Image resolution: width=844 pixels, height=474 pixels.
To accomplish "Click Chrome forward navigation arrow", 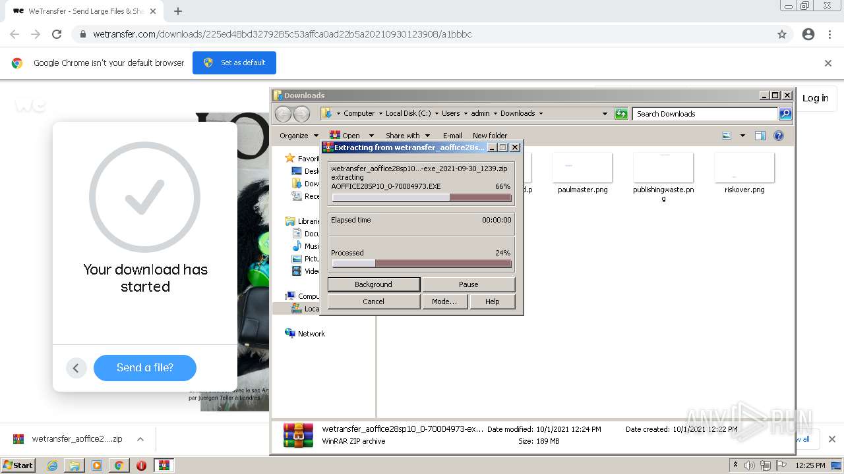I will (x=36, y=34).
